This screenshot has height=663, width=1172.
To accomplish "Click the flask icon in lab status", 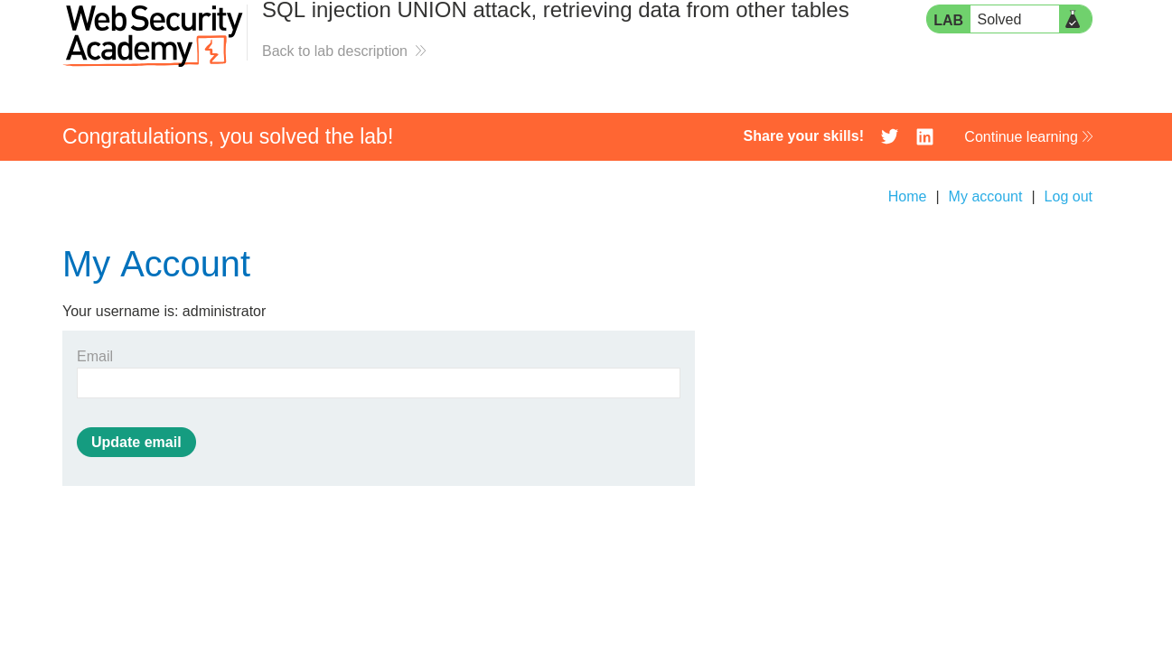I will (x=1074, y=19).
